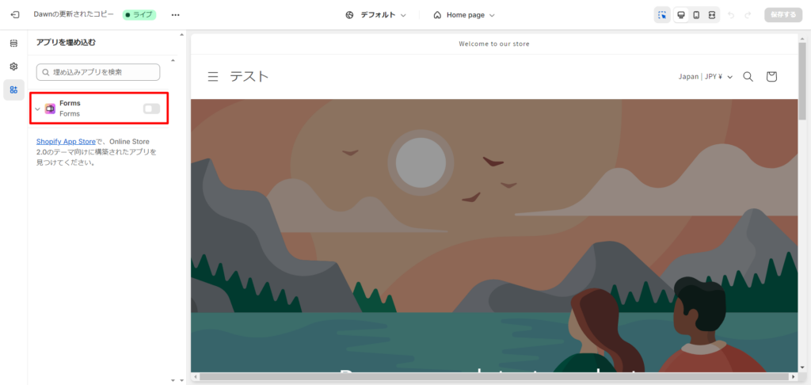811x385 pixels.
Task: Open the Shopify App Store link
Action: pyautogui.click(x=66, y=141)
